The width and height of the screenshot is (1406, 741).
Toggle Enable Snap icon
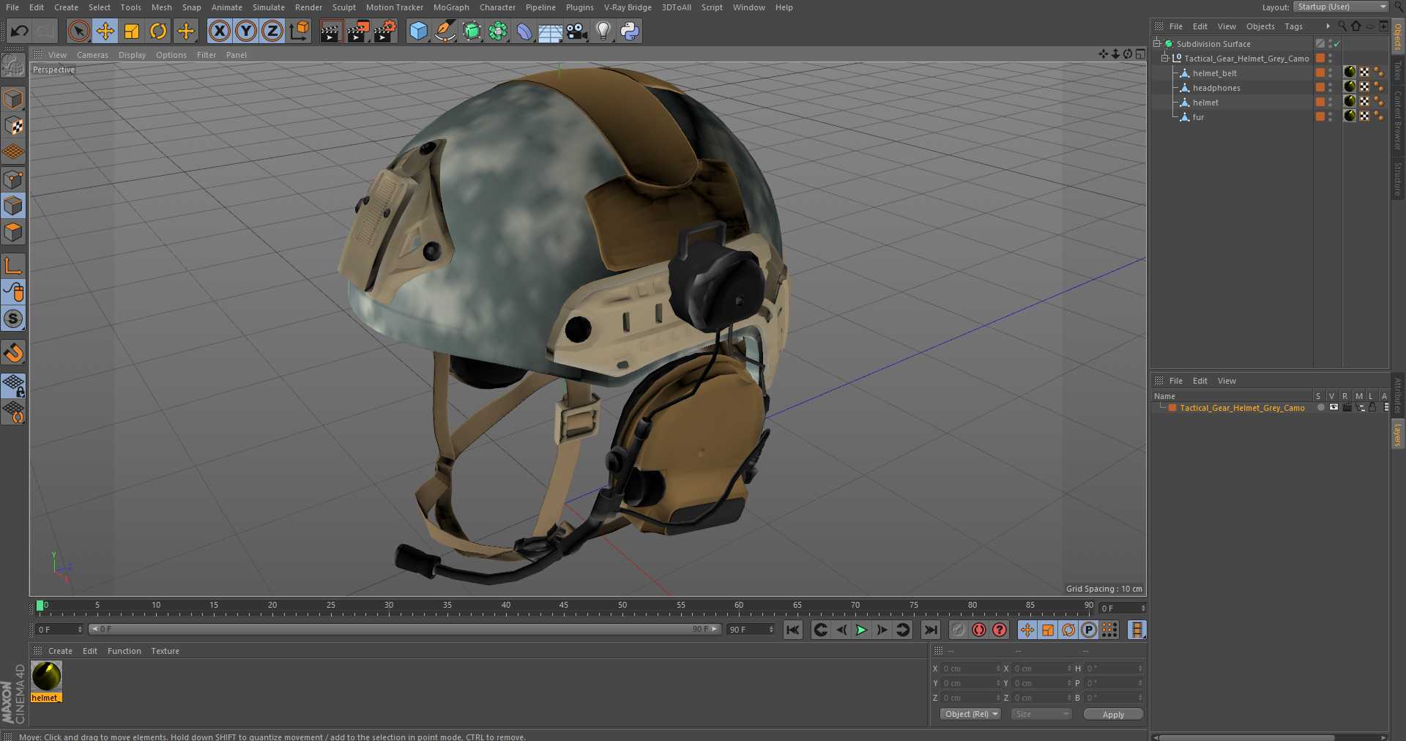click(13, 353)
